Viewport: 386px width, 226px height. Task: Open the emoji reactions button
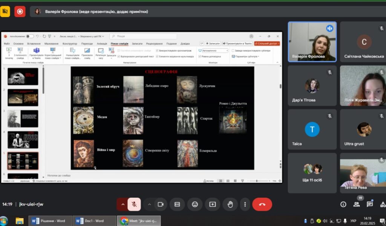(x=195, y=204)
